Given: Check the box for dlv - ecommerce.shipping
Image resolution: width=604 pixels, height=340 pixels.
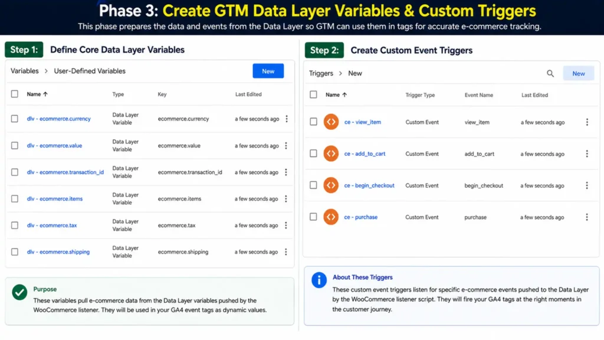Looking at the screenshot, I should click(15, 251).
